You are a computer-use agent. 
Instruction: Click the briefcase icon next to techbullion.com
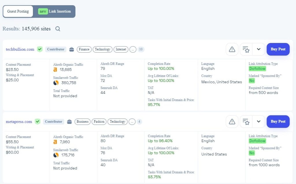pyautogui.click(x=72, y=49)
